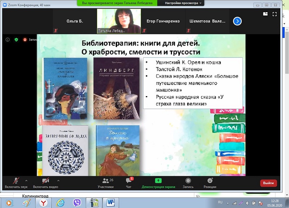
Task: Click the Линдберг book cover
Action: pyautogui.click(x=116, y=88)
